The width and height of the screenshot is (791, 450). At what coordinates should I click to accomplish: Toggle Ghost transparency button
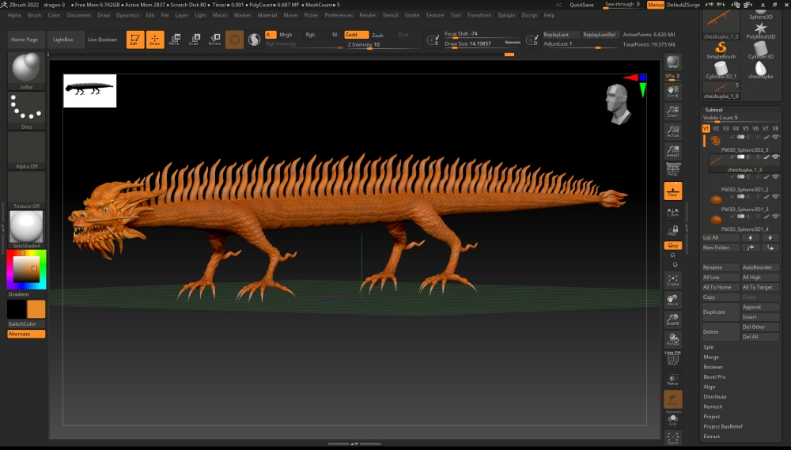point(673,399)
